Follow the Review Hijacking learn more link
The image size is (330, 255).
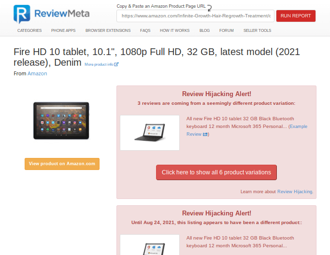[295, 192]
